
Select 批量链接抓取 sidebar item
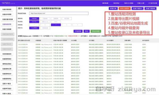7,24
